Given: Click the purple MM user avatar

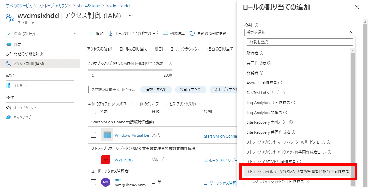Looking at the screenshot, I should [x=106, y=182].
